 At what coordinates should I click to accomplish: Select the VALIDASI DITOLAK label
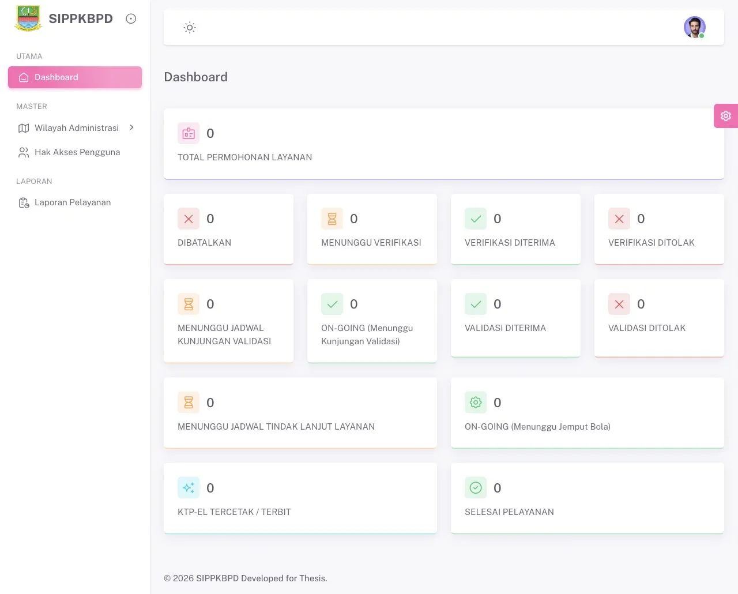pyautogui.click(x=647, y=328)
